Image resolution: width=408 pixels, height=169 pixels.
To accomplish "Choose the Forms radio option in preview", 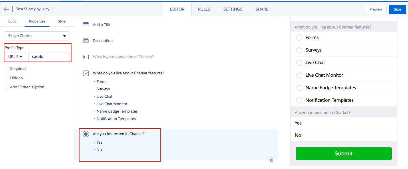I will (x=299, y=38).
